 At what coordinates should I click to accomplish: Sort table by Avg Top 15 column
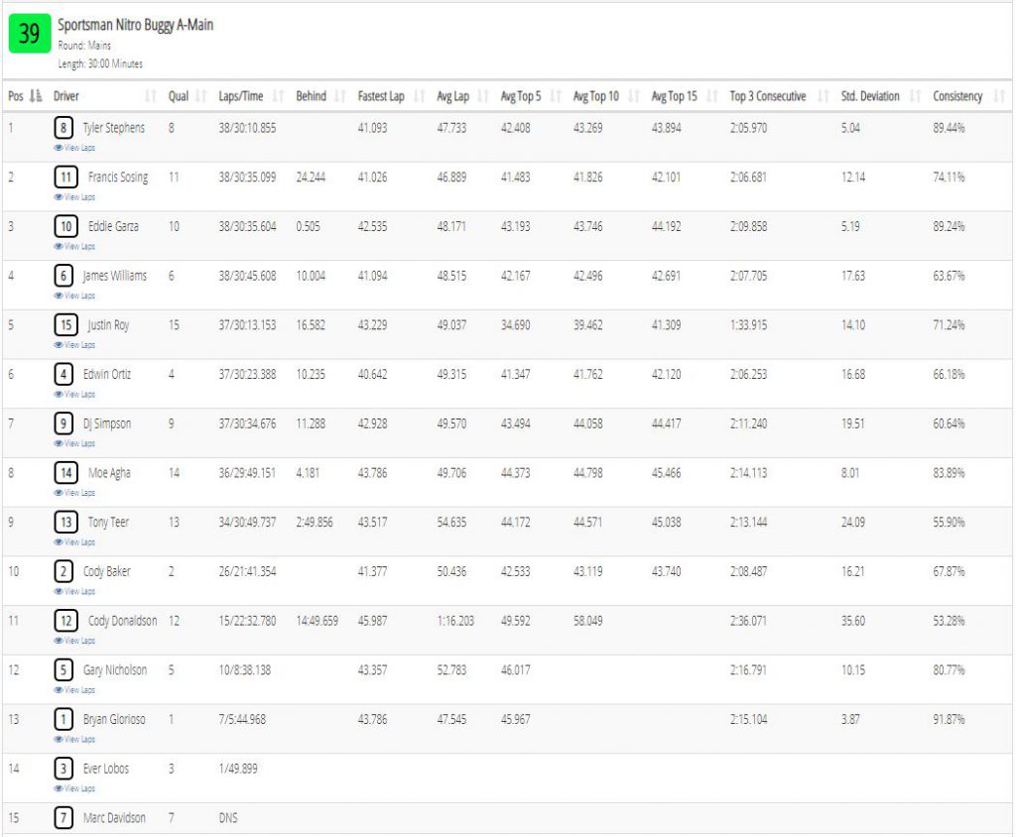click(685, 96)
